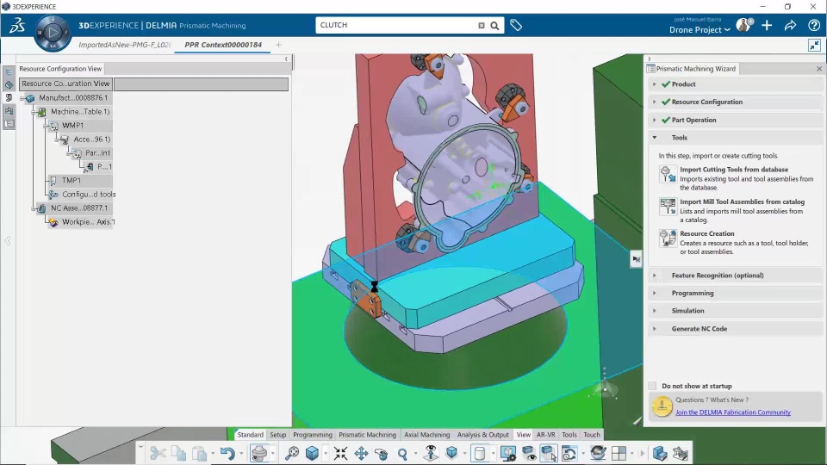827x465 pixels.
Task: Search with the magnifier icon
Action: [x=494, y=25]
